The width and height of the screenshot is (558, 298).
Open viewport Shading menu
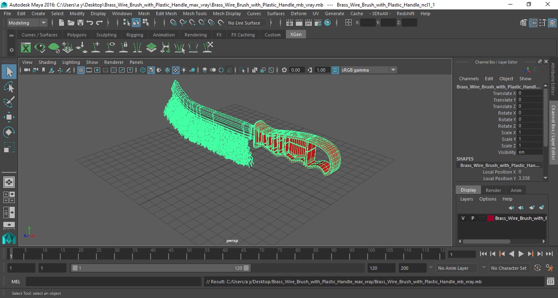[x=47, y=62]
